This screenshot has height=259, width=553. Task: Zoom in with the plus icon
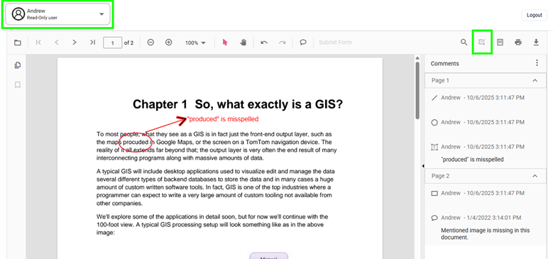[x=168, y=43]
